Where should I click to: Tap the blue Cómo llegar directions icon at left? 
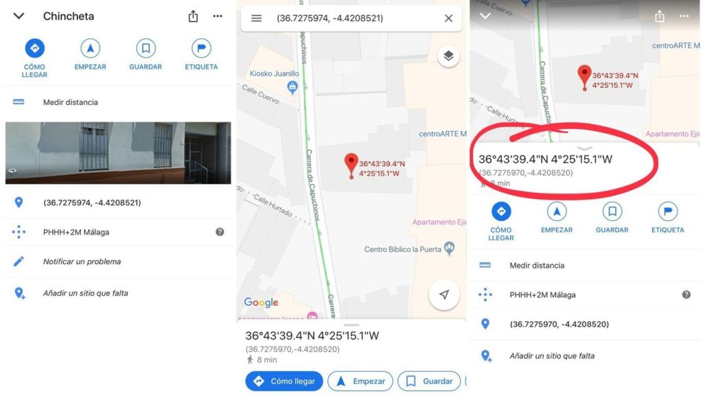point(34,49)
